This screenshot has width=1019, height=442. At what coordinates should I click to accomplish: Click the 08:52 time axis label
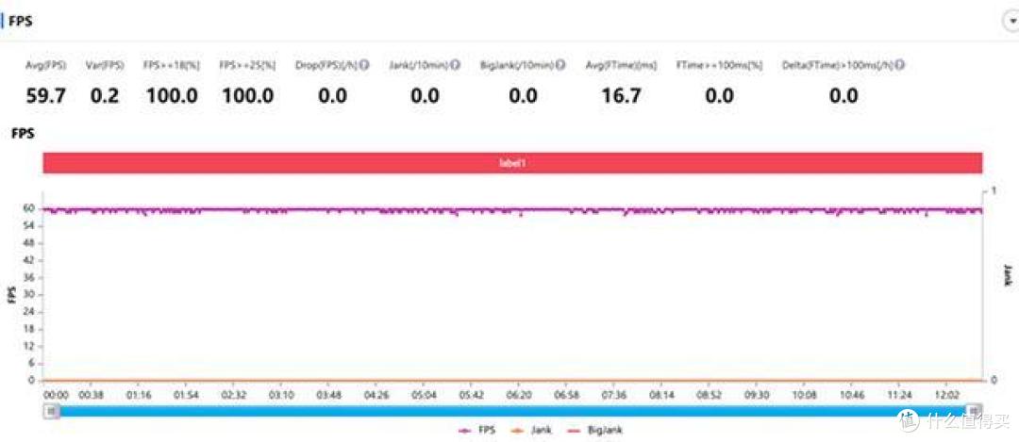tap(710, 395)
